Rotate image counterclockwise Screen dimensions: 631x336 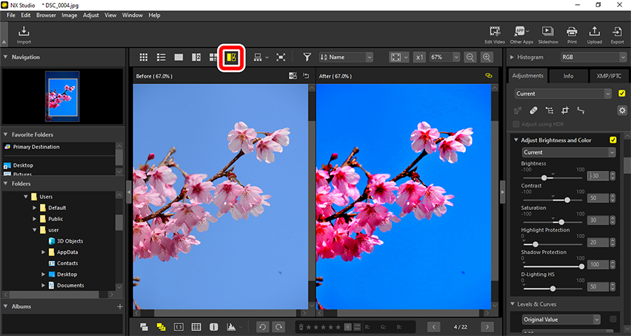(x=262, y=327)
